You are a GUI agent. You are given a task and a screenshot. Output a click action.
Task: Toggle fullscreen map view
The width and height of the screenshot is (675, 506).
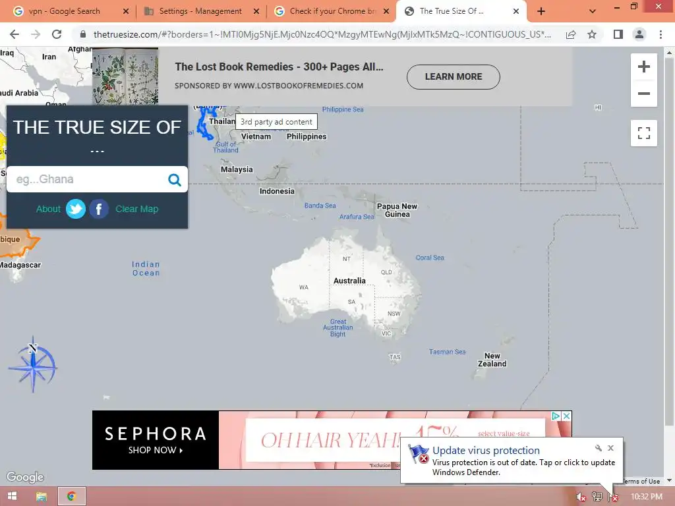click(x=643, y=133)
